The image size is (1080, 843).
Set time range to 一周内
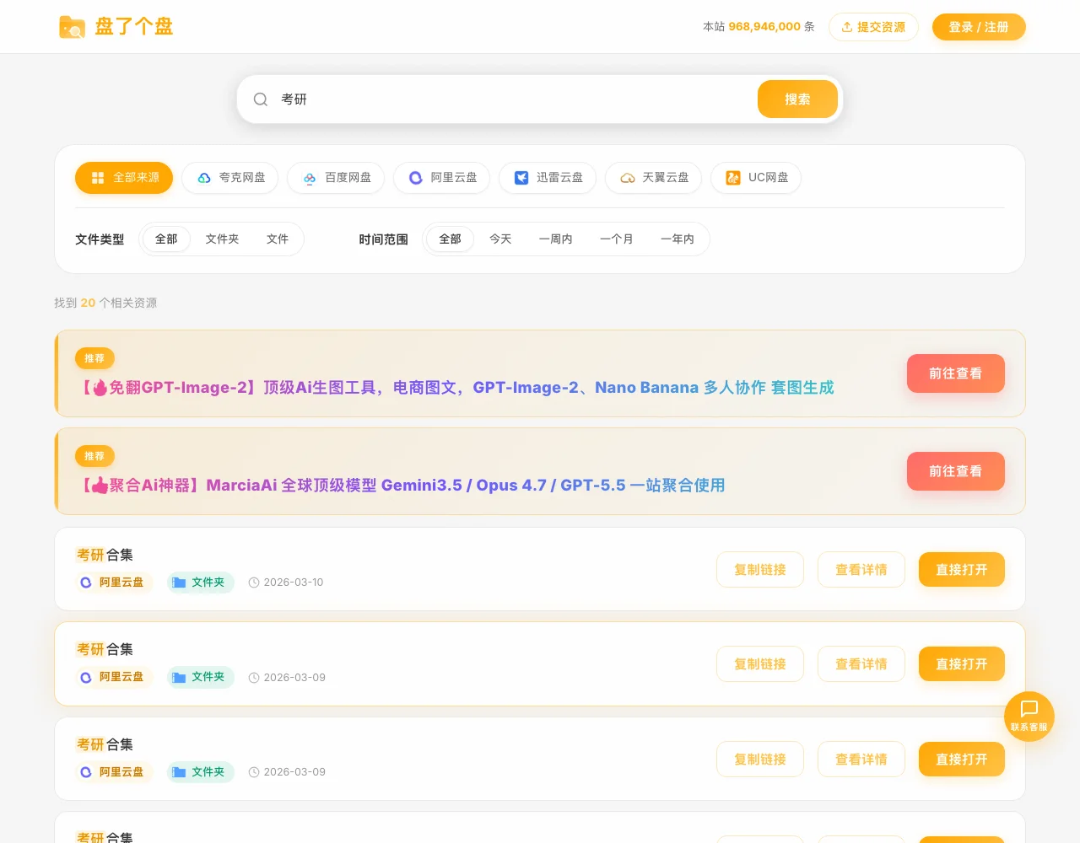click(x=556, y=239)
